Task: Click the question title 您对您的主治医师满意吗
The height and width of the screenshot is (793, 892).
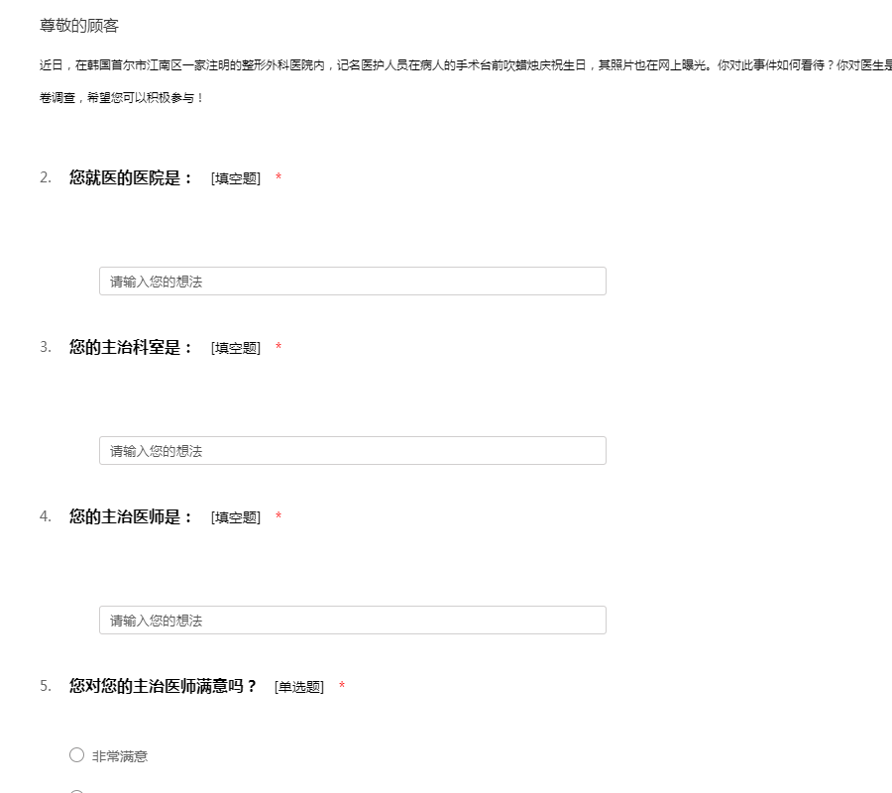Action: coord(163,686)
